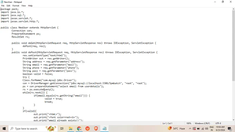Click the volume speaker icon
The height and width of the screenshot is (132, 235).
207,129
